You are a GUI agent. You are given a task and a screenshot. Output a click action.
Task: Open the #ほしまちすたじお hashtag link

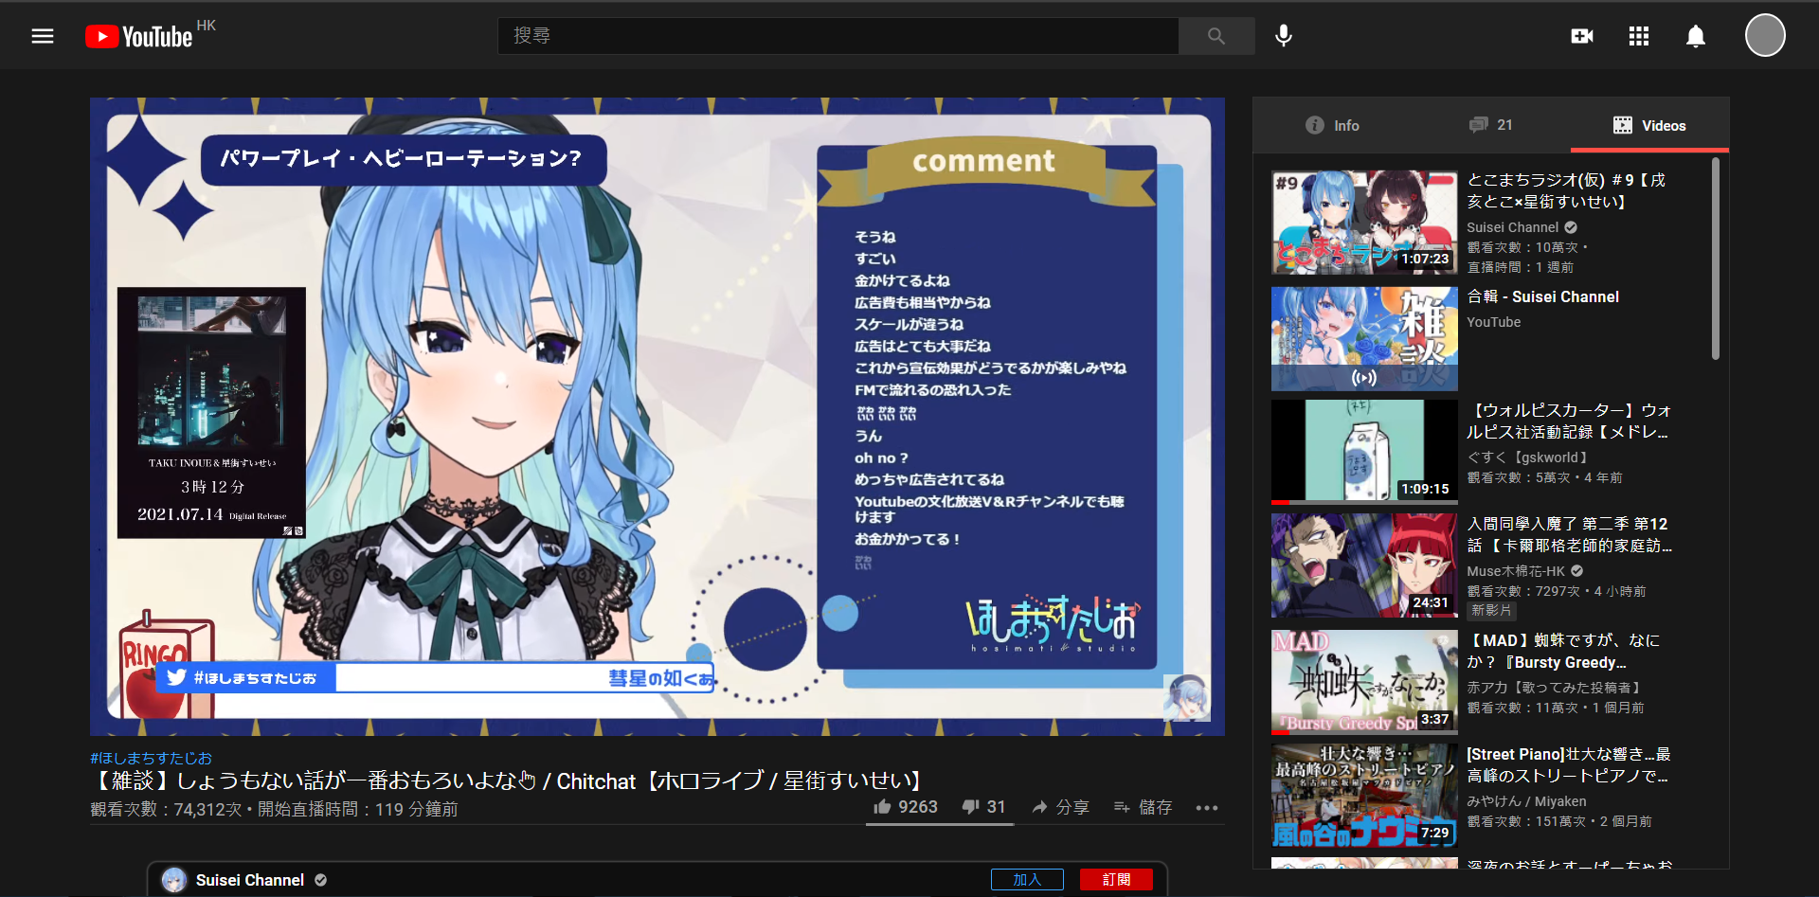(151, 758)
